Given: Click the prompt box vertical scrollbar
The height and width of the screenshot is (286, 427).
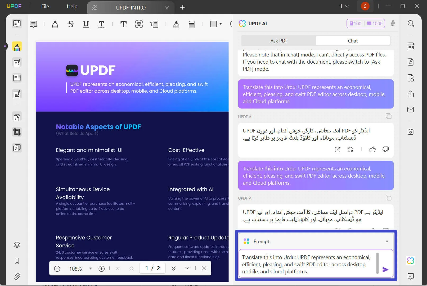Looking at the screenshot, I should point(377,263).
